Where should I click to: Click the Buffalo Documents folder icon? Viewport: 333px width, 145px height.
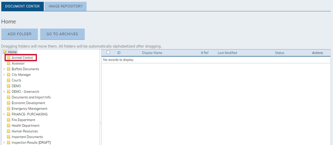(8, 69)
